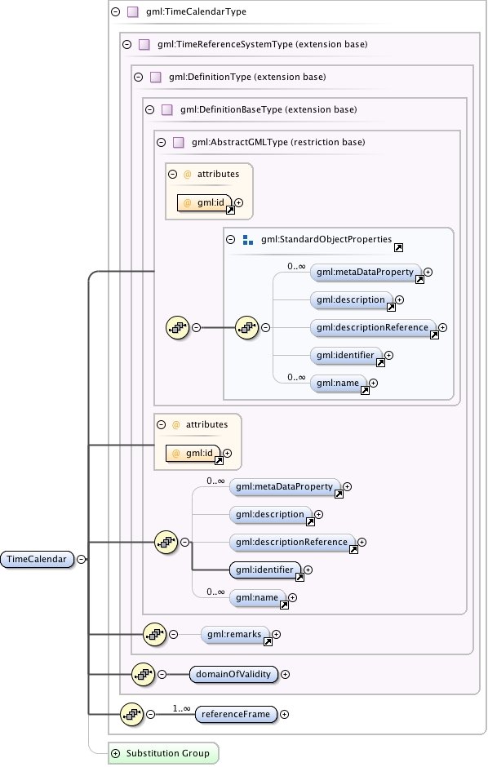Viewport: 488px width, 767px height.
Task: Follow the reference arrow on gml:metaDataProperty in StandardObjectProperties
Action: (x=419, y=279)
